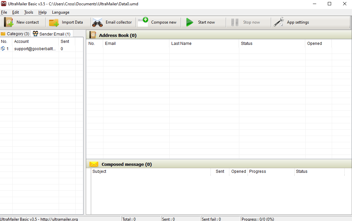The height and width of the screenshot is (221, 352).
Task: Open the Help menu
Action: (42, 12)
